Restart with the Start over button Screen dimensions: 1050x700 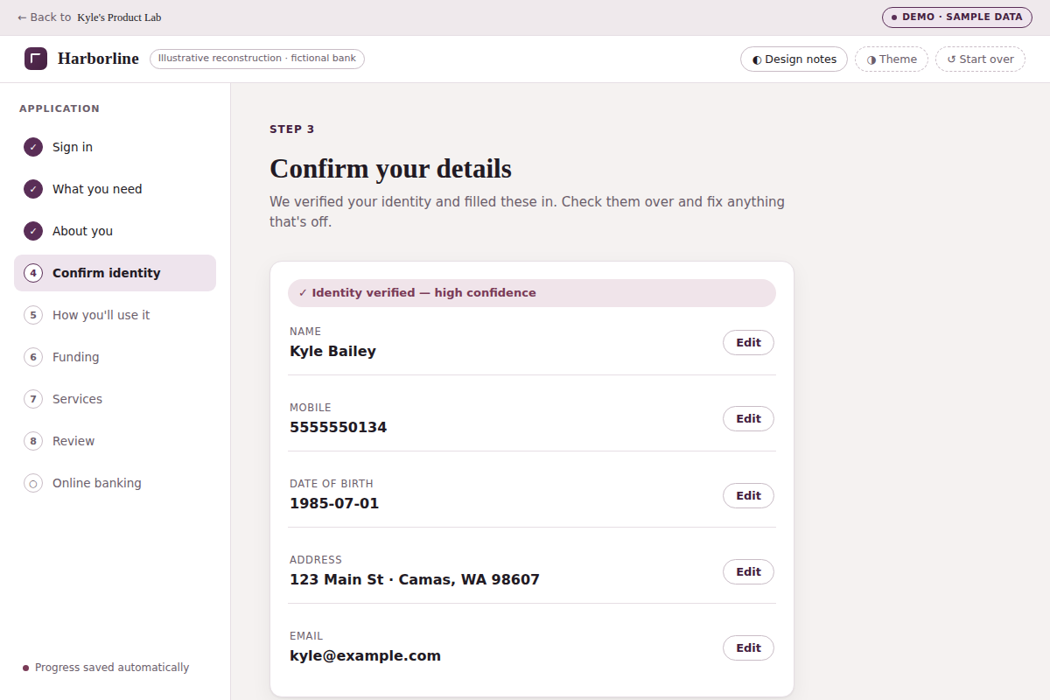pos(980,59)
